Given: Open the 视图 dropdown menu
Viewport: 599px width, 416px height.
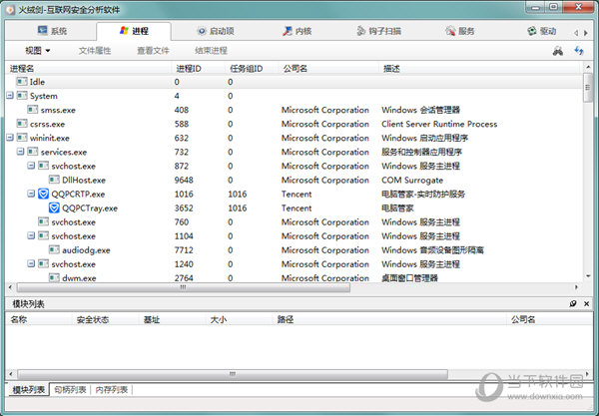Looking at the screenshot, I should 38,50.
